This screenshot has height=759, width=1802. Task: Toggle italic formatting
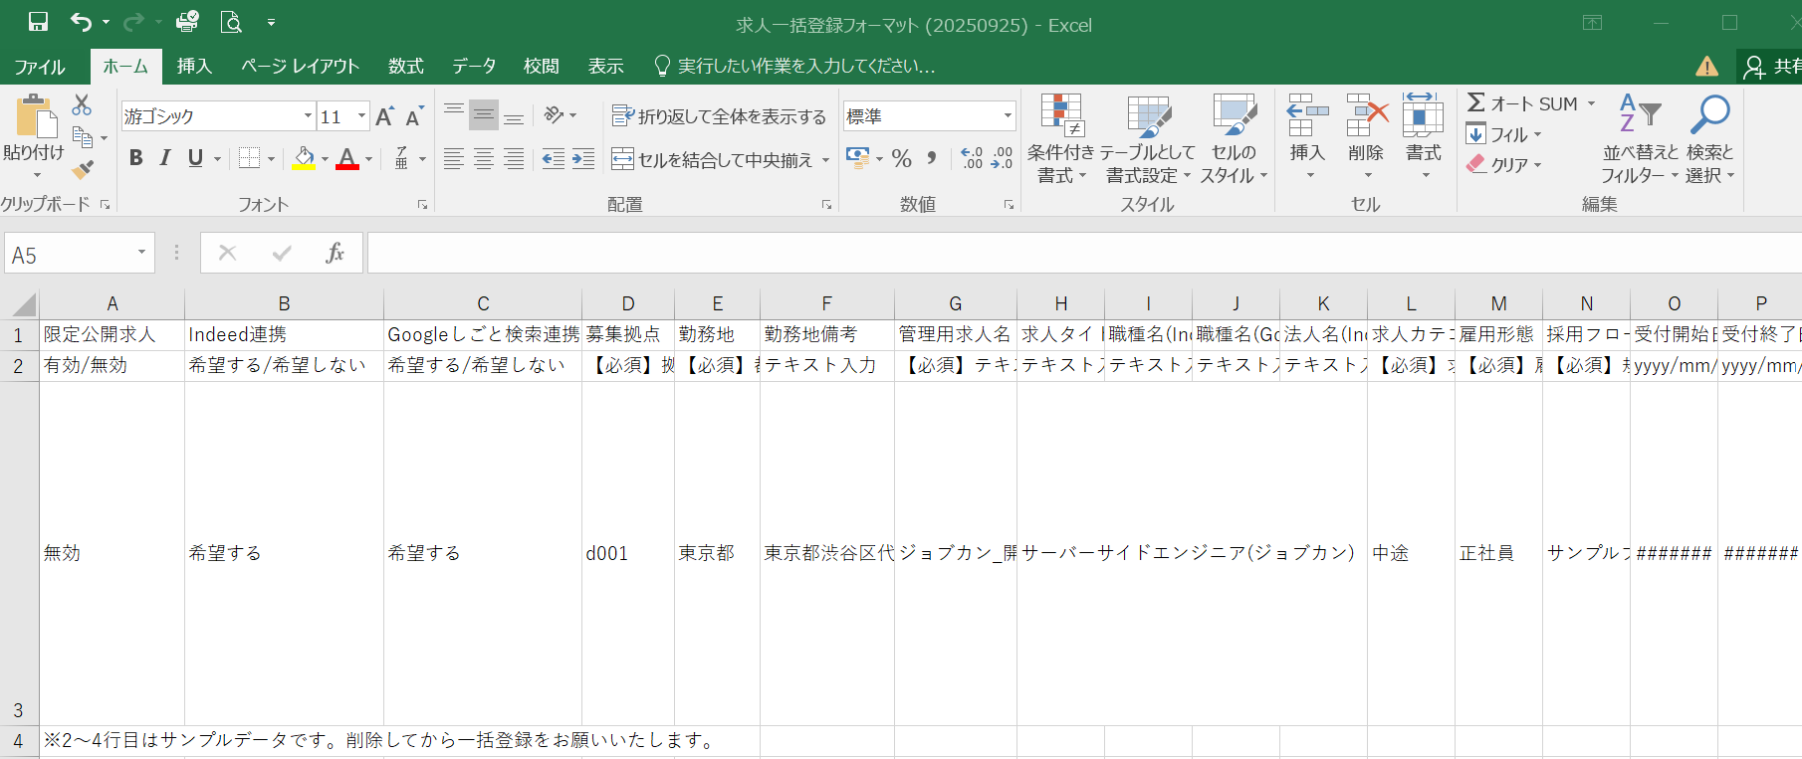point(165,158)
